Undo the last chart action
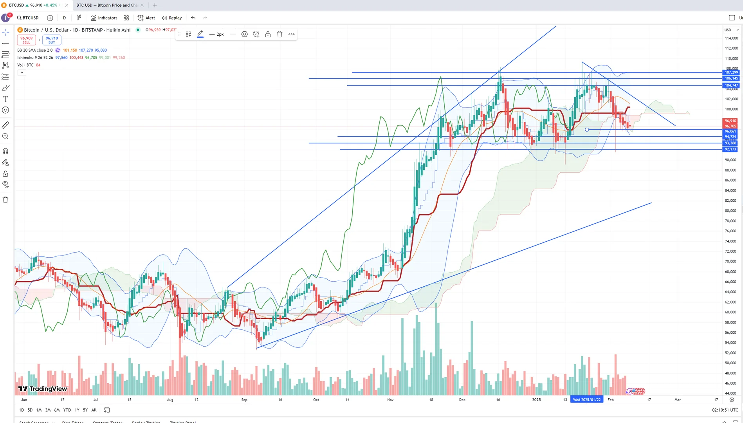743x423 pixels. coord(193,18)
